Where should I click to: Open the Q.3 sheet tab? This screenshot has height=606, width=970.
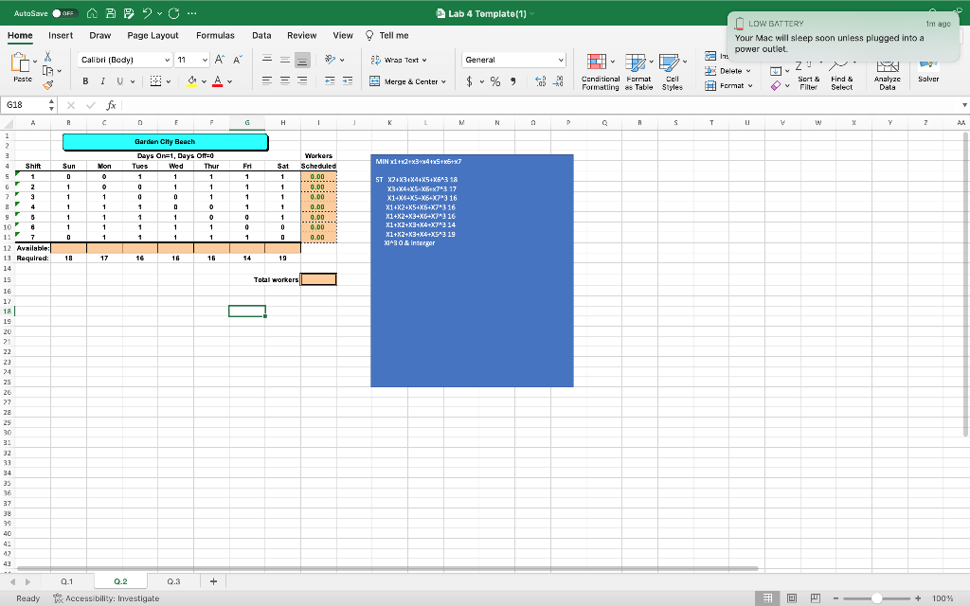click(173, 580)
